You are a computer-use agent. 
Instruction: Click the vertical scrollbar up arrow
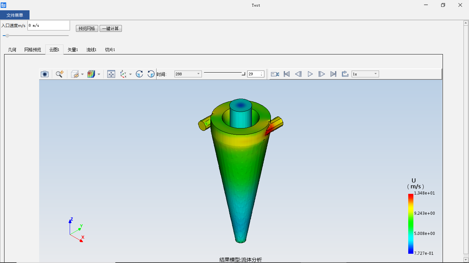click(x=466, y=23)
